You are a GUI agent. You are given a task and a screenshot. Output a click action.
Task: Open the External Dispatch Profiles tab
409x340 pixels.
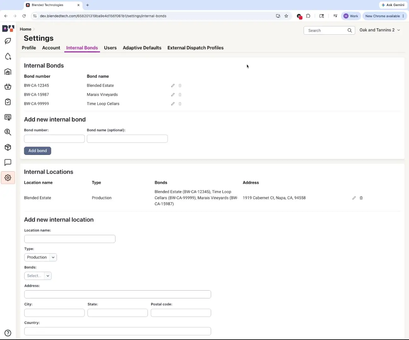(x=195, y=48)
